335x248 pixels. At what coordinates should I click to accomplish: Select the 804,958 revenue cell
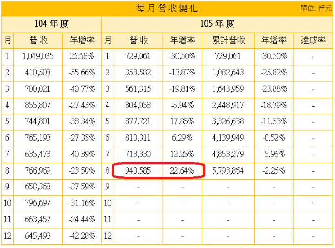pyautogui.click(x=138, y=106)
